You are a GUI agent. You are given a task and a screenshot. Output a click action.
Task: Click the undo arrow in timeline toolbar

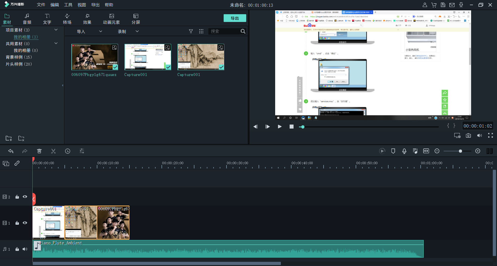coord(11,151)
